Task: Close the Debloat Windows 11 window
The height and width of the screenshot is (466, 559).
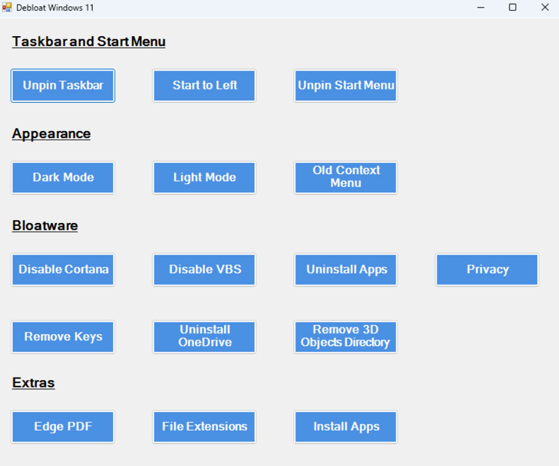Action: (x=544, y=7)
